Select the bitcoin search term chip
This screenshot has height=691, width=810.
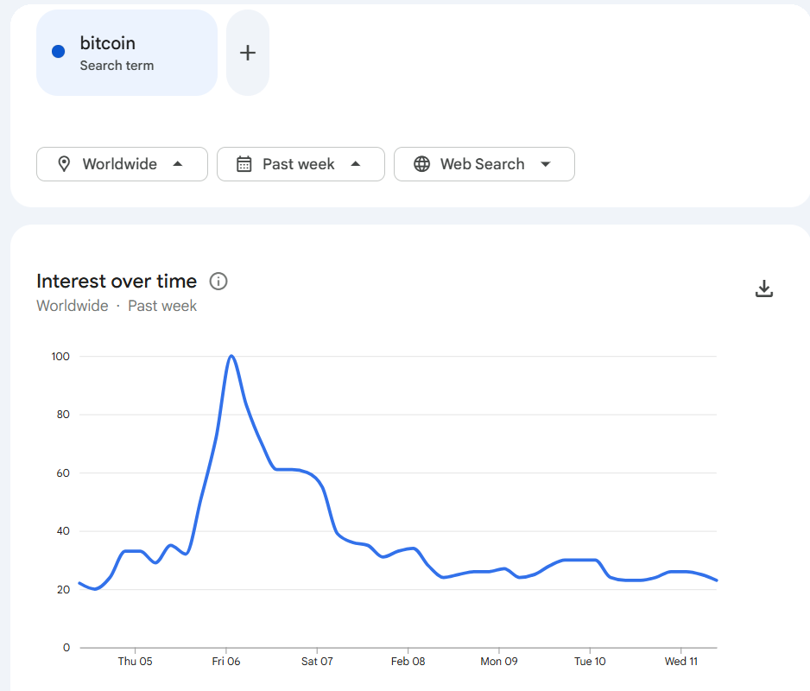tap(126, 52)
